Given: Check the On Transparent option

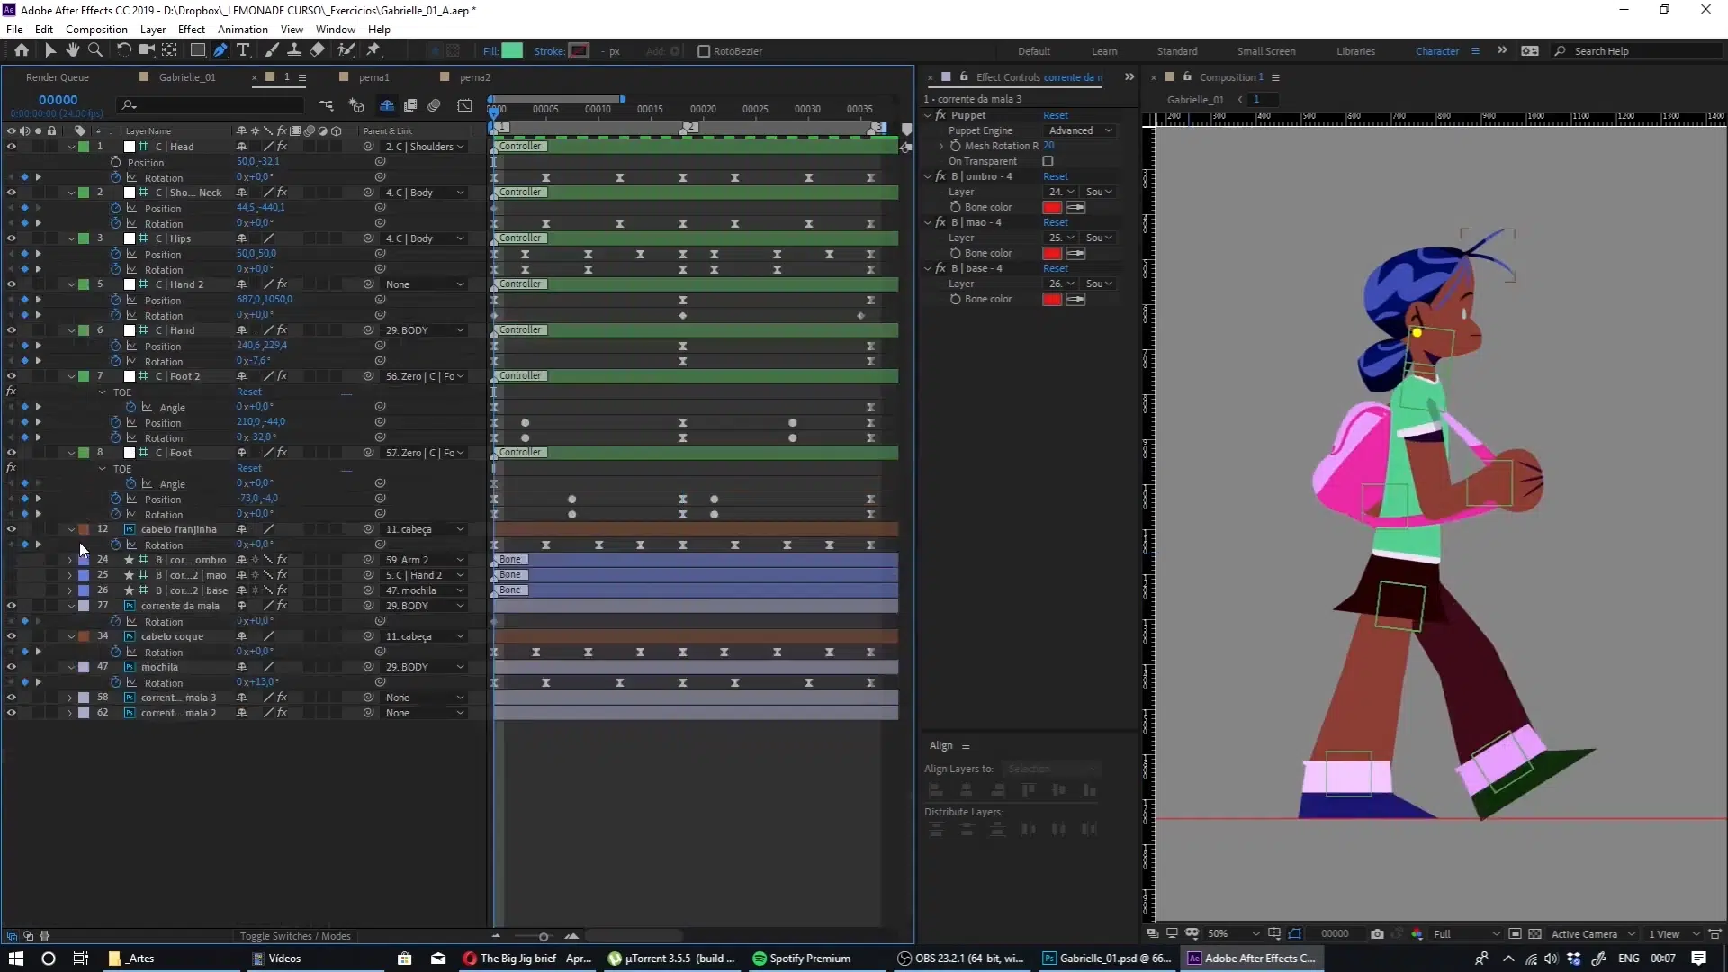Looking at the screenshot, I should (x=1048, y=161).
